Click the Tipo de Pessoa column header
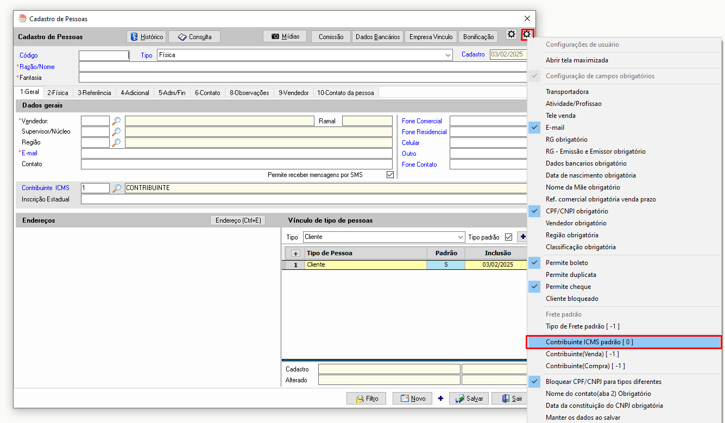 (365, 253)
